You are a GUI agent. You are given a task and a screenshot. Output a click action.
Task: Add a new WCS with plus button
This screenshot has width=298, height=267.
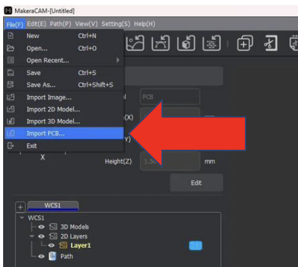[20, 207]
